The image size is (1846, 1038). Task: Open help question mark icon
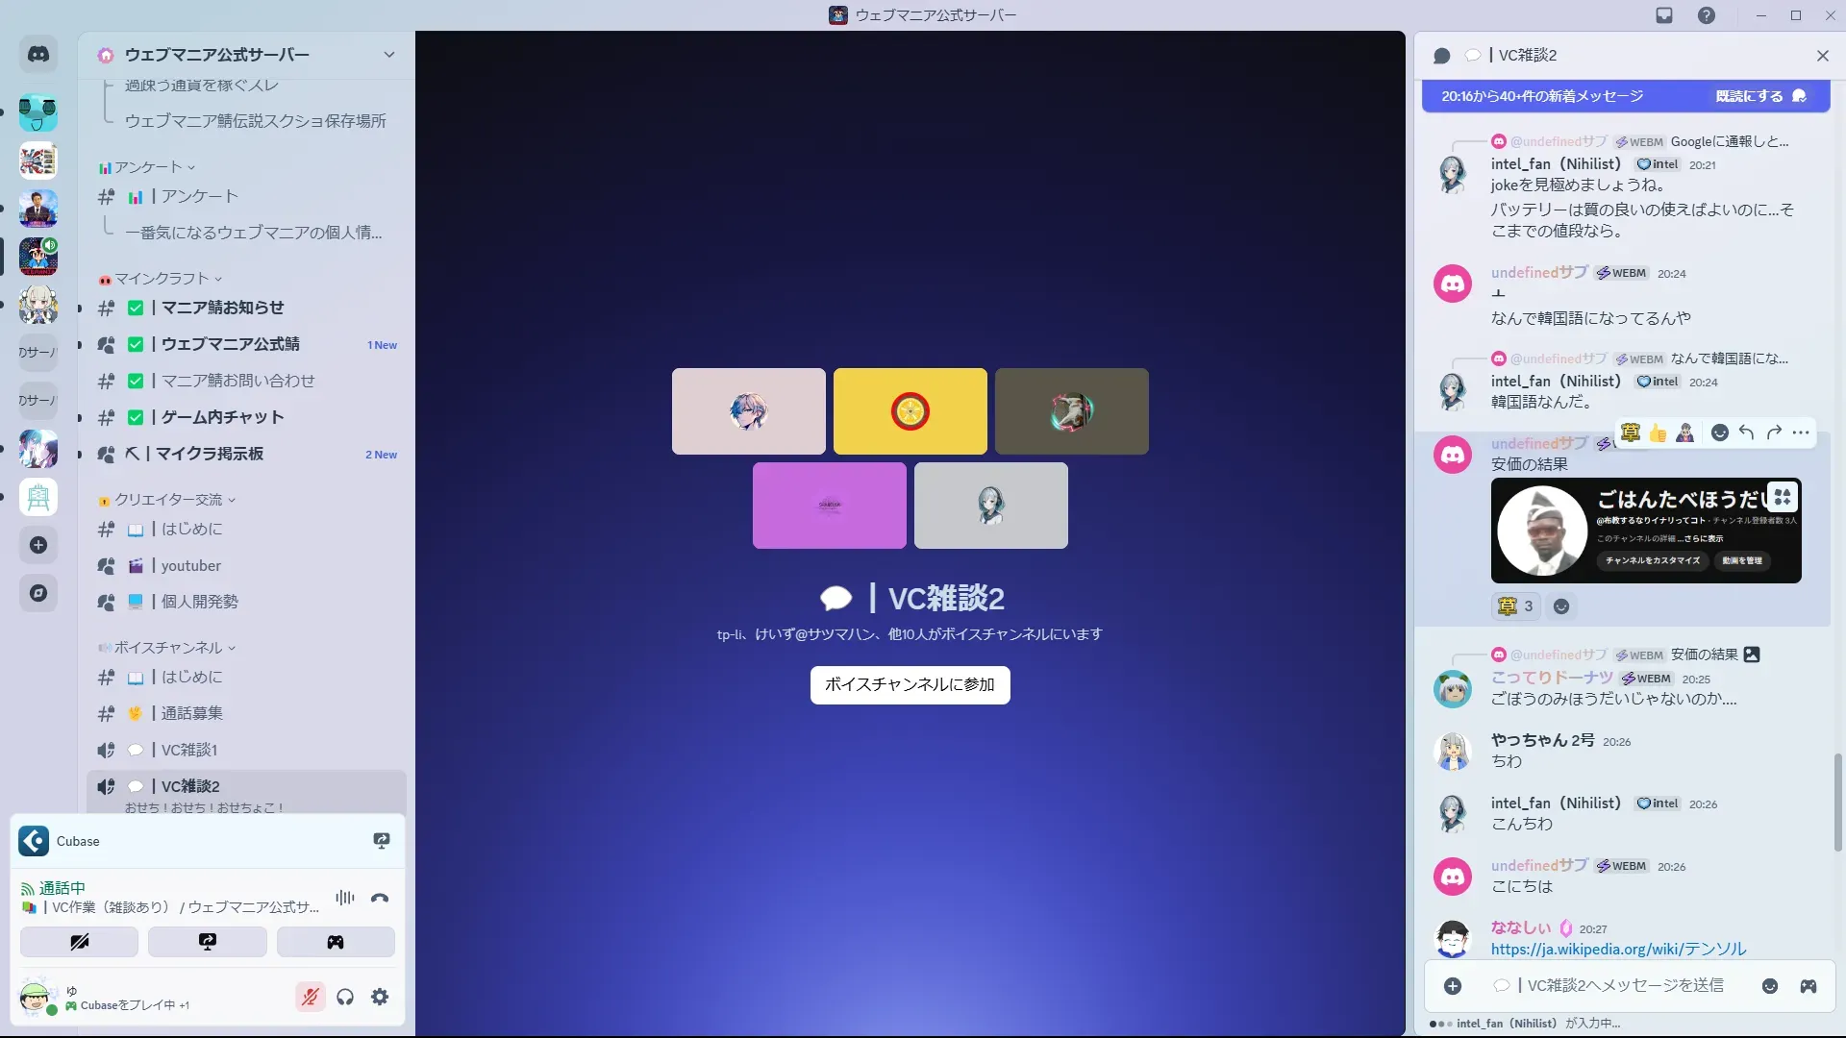tap(1706, 15)
